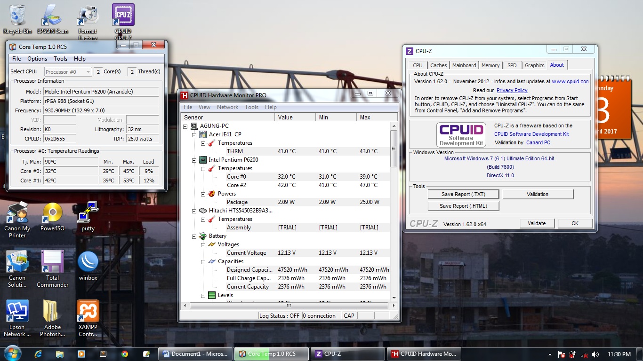The height and width of the screenshot is (361, 643).
Task: Select the Format Factory desktop shortcut
Action: [x=88, y=21]
